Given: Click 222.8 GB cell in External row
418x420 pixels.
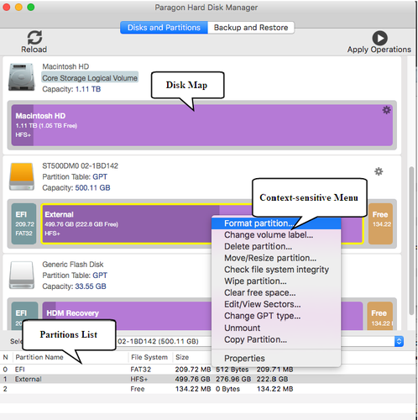Looking at the screenshot, I should (272, 379).
